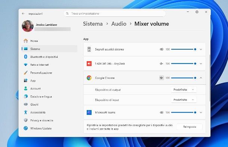The image size is (228, 147).
Task: Click the Microsoft Teams app icon
Action: click(x=89, y=112)
